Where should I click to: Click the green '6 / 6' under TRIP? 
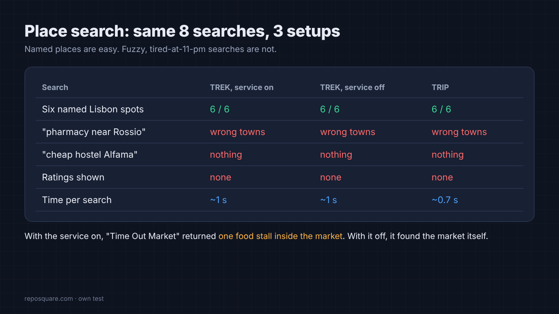pos(441,109)
